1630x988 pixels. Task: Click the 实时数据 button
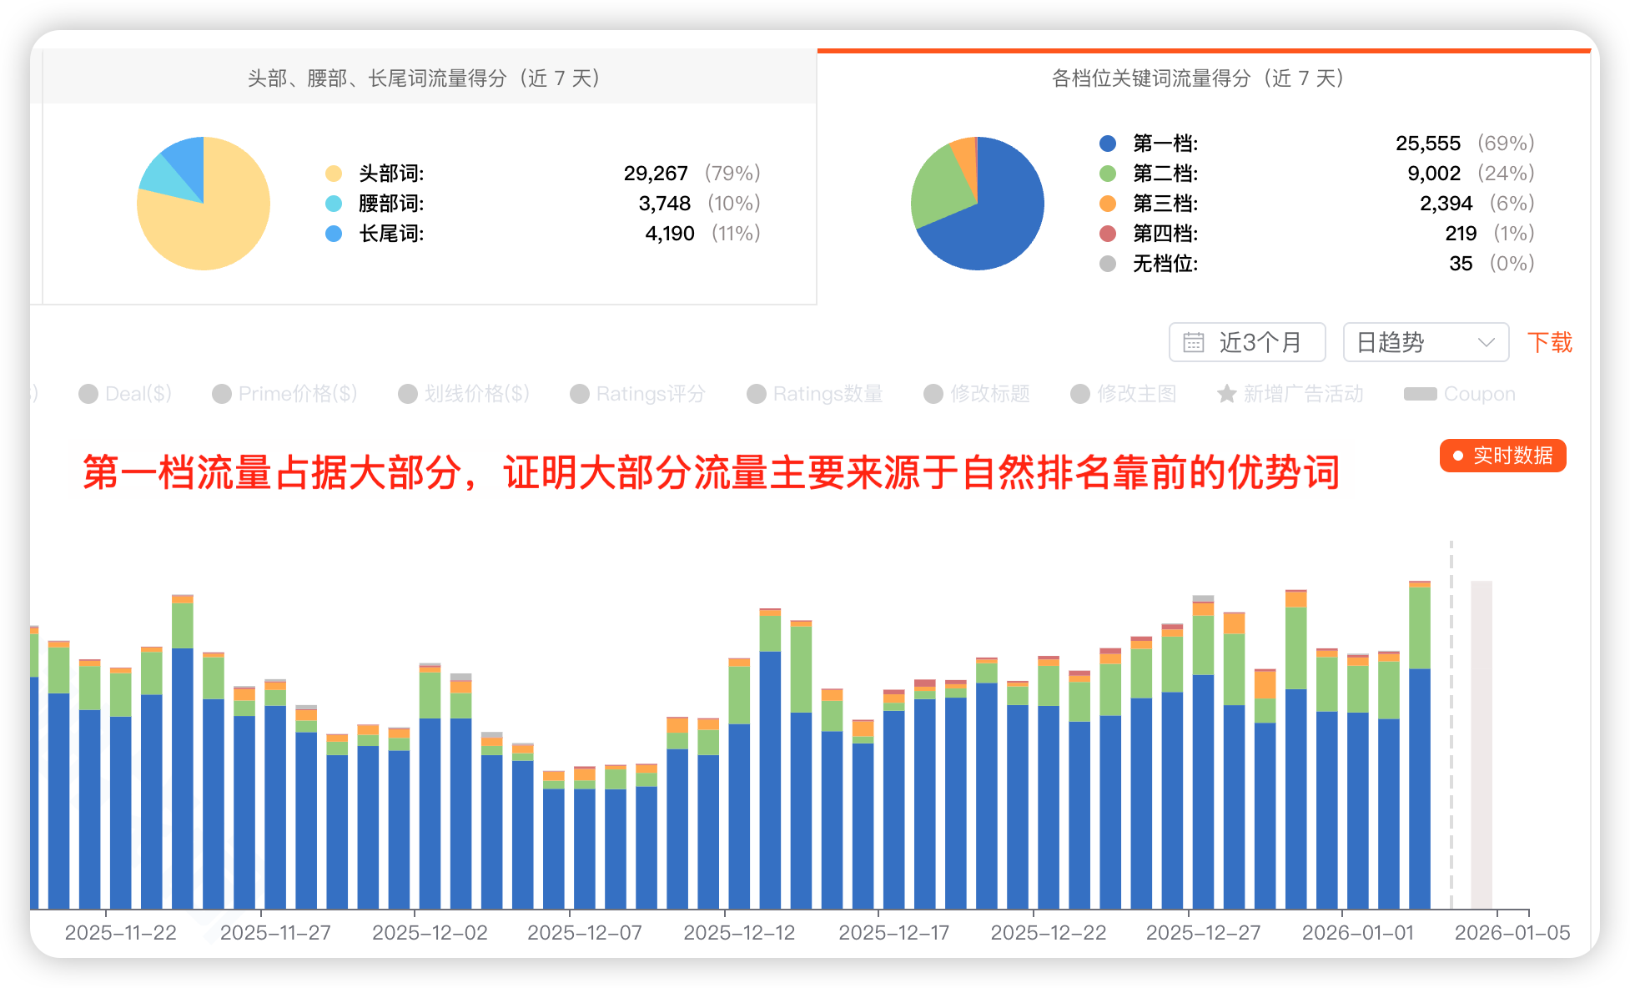(x=1502, y=456)
